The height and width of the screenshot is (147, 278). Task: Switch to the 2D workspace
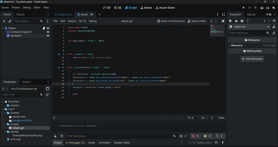point(107,8)
